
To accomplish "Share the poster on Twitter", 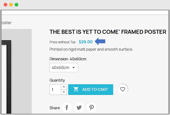I will coord(79,107).
